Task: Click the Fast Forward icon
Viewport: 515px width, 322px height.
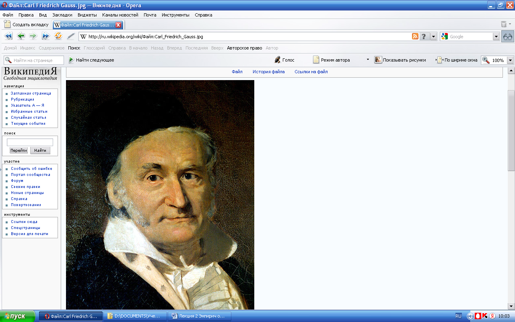Action: click(x=45, y=36)
